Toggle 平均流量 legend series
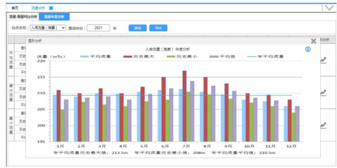This screenshot has height=168, width=337. click(96, 56)
